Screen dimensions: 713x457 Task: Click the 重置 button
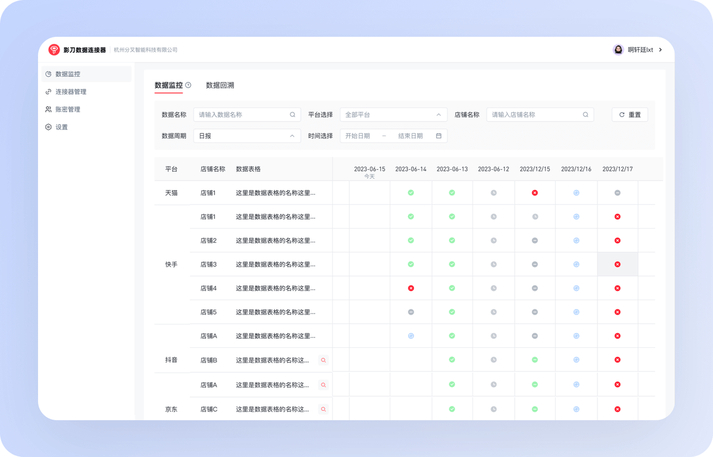[x=630, y=115]
